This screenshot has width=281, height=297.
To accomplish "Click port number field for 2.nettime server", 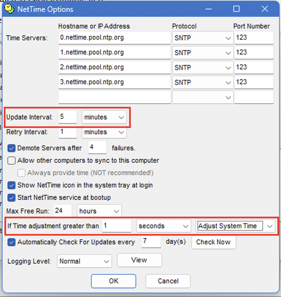I will coord(254,67).
